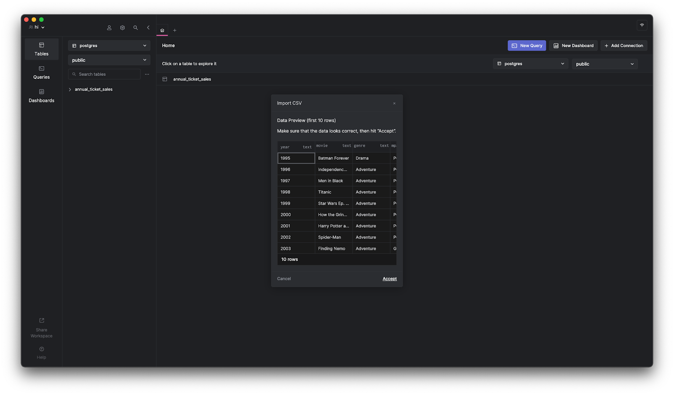Click the Men in Black movie cell

click(x=334, y=181)
